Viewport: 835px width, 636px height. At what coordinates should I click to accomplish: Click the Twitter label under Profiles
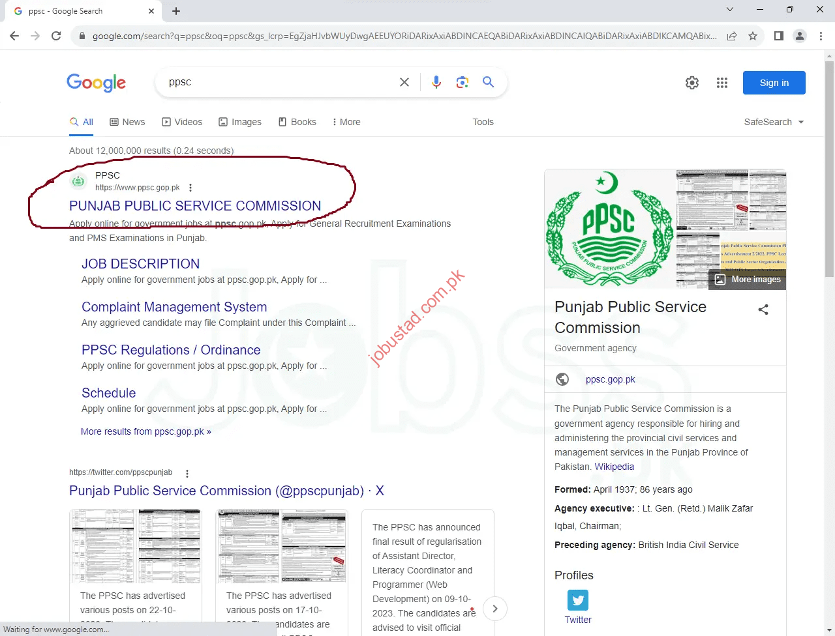tap(578, 620)
